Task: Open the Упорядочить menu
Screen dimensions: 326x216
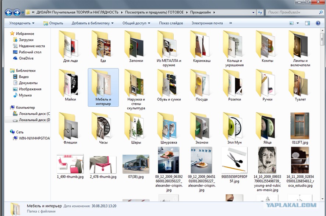Action: tap(22, 23)
